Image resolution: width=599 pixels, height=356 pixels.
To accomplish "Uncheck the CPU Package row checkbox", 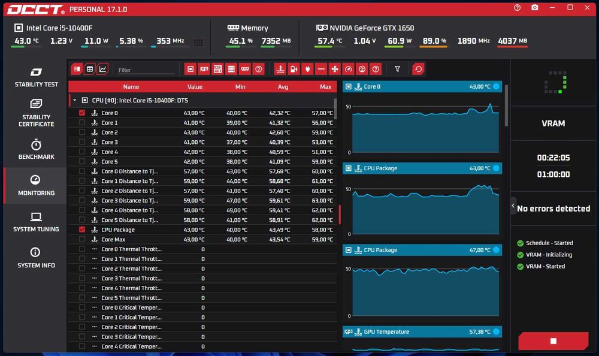I will (x=82, y=230).
